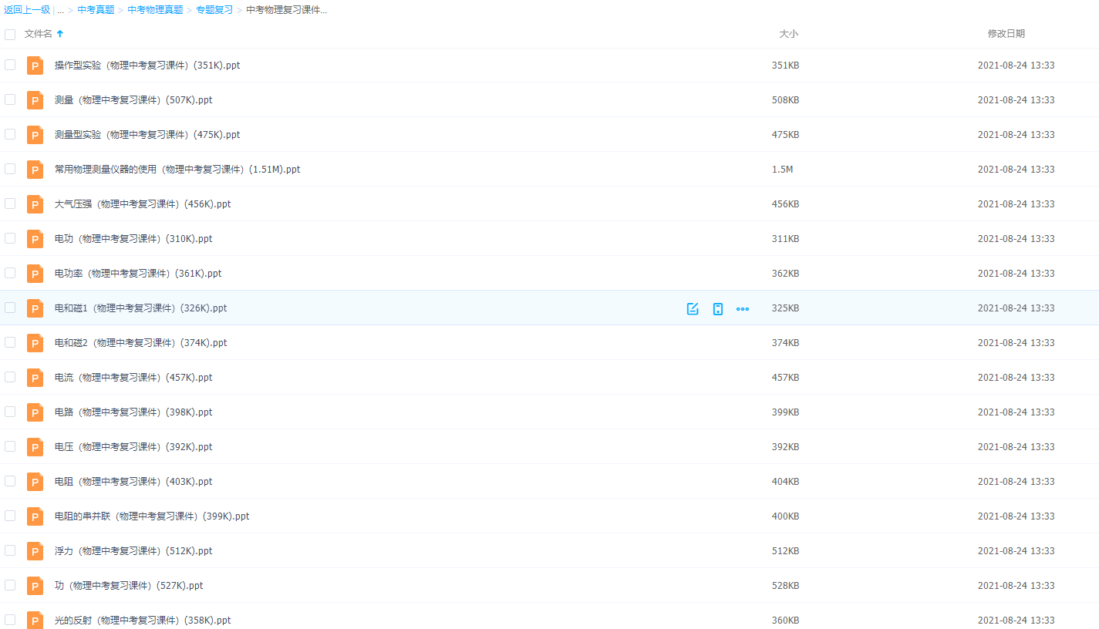This screenshot has height=629, width=1099.
Task: Click the edit icon on the 电和磁1 row
Action: 693,308
